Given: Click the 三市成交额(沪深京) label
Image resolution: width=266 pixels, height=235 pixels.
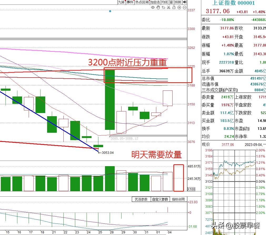Looking at the screenshot, I should point(219,90).
